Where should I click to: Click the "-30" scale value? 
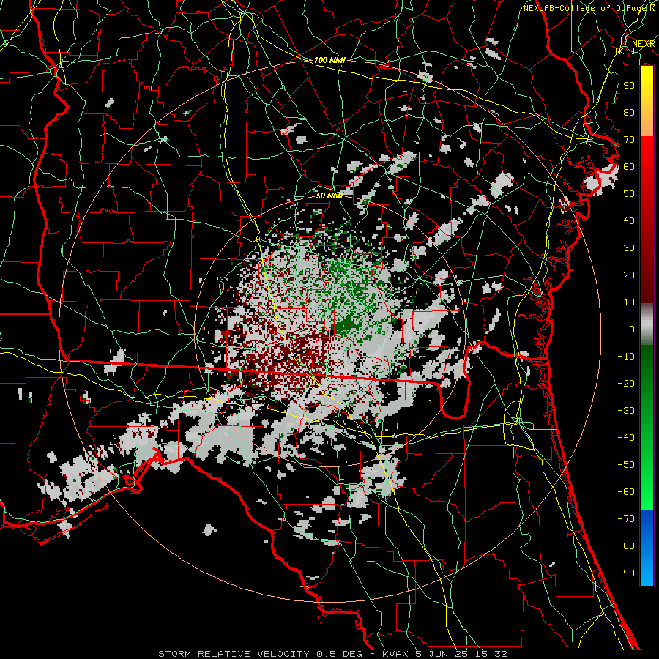[626, 411]
